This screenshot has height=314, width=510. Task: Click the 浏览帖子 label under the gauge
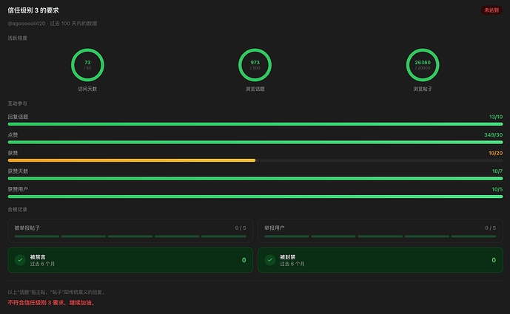(x=423, y=89)
